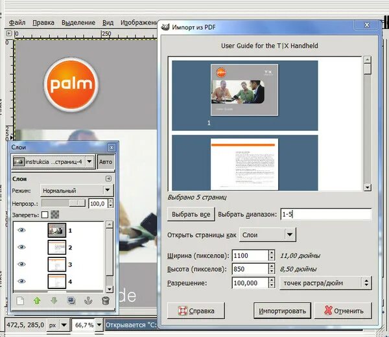Click the Разрешение resolution spinner arrows

(x=272, y=283)
